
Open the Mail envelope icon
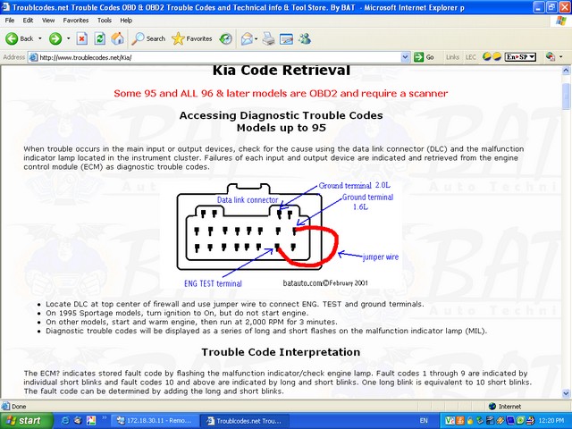[247, 38]
